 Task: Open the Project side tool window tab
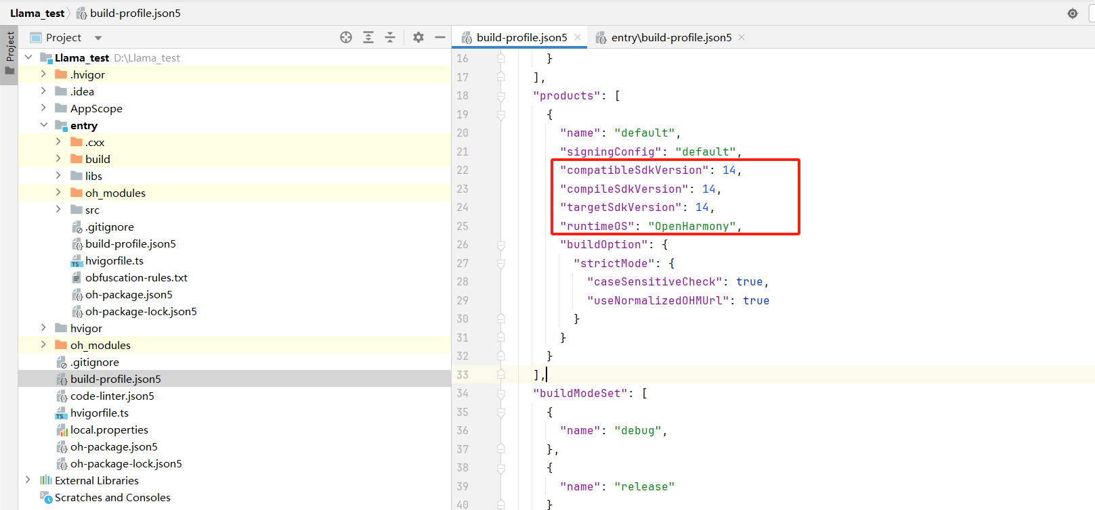click(9, 54)
